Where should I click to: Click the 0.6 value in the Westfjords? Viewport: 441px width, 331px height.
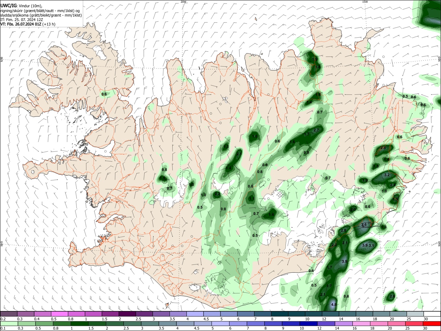coord(104,94)
